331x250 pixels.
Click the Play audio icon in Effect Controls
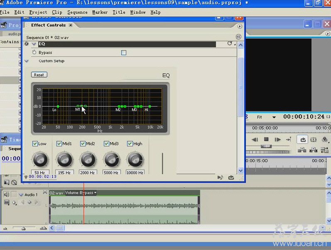pyautogui.click(x=220, y=177)
